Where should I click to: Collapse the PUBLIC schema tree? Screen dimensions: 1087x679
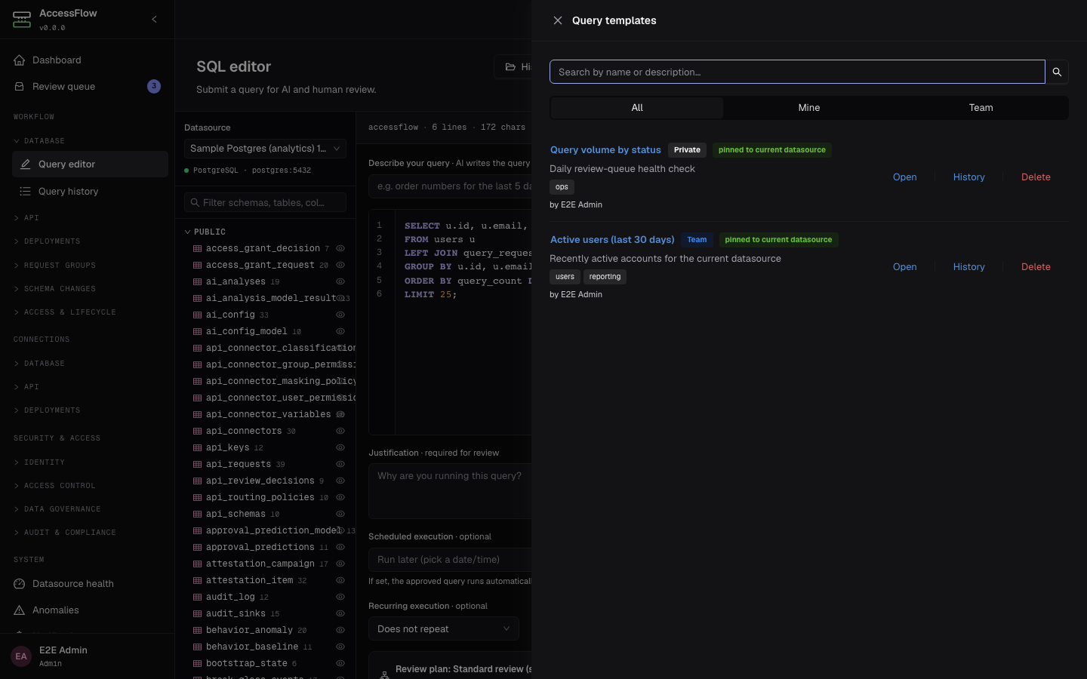coord(188,232)
